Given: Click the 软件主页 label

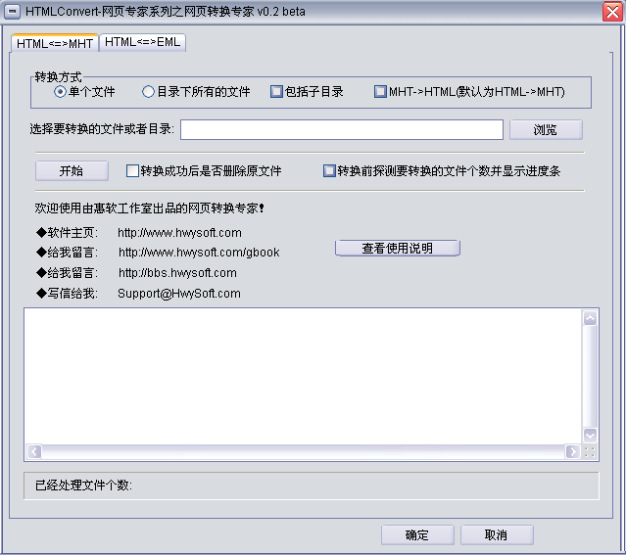Looking at the screenshot, I should pos(67,233).
